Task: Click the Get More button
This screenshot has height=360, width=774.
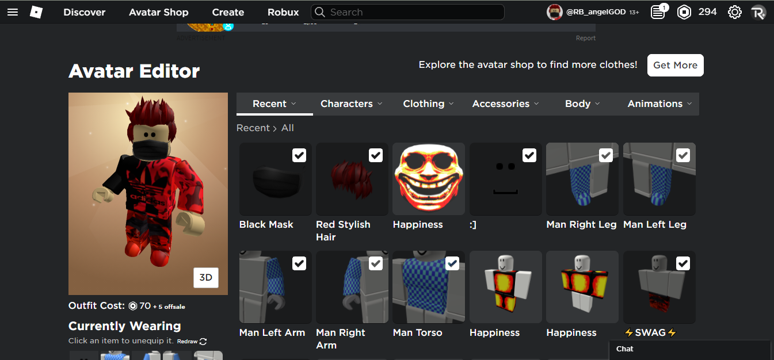Action: [676, 65]
